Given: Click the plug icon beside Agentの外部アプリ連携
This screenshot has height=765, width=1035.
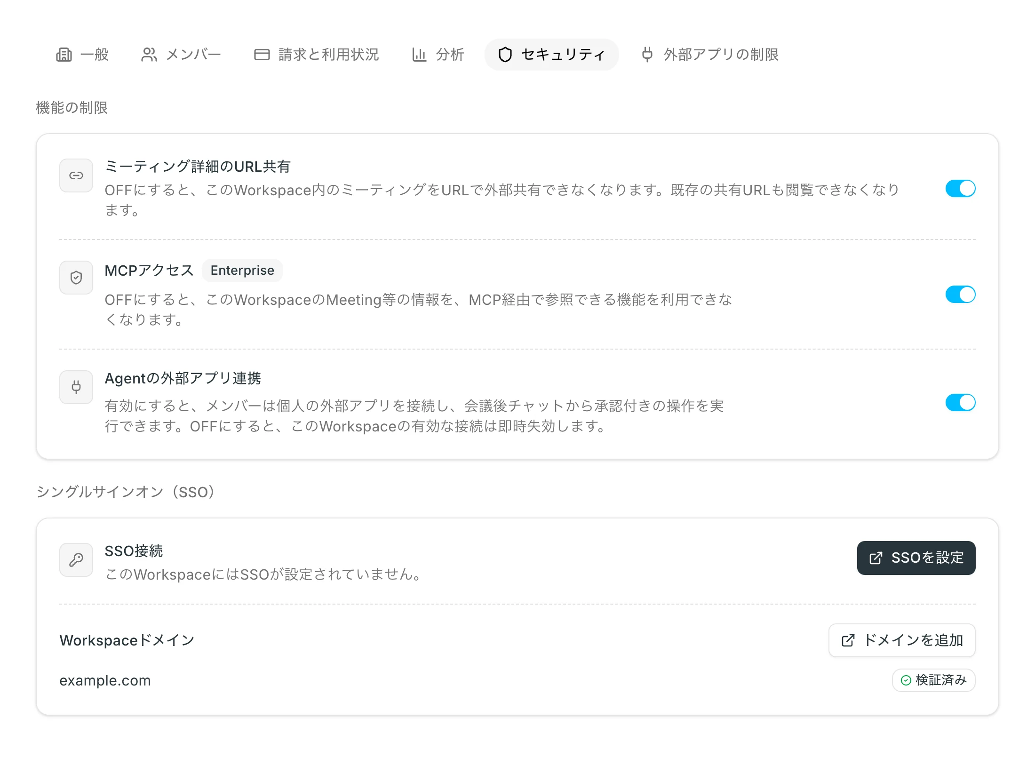Looking at the screenshot, I should click(x=76, y=387).
